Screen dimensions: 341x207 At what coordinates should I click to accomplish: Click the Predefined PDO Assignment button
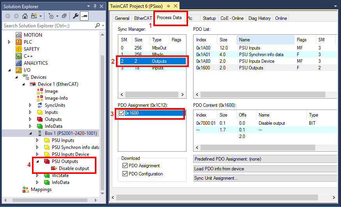pyautogui.click(x=265, y=159)
